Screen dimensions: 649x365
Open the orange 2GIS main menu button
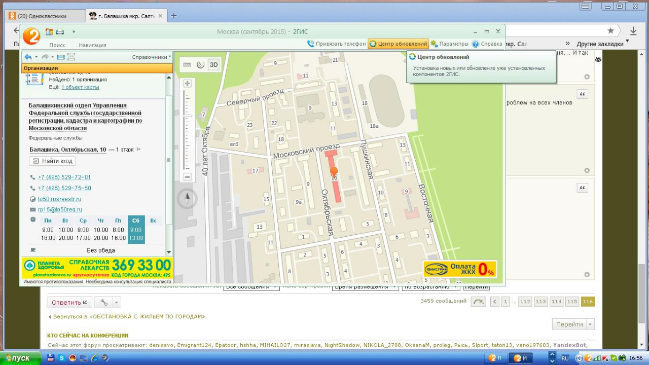tap(31, 36)
